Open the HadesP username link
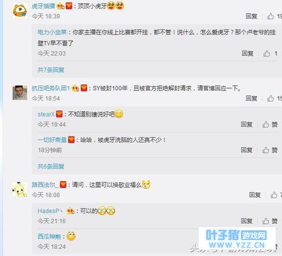Viewport: 282px width, 256px height. [50, 211]
